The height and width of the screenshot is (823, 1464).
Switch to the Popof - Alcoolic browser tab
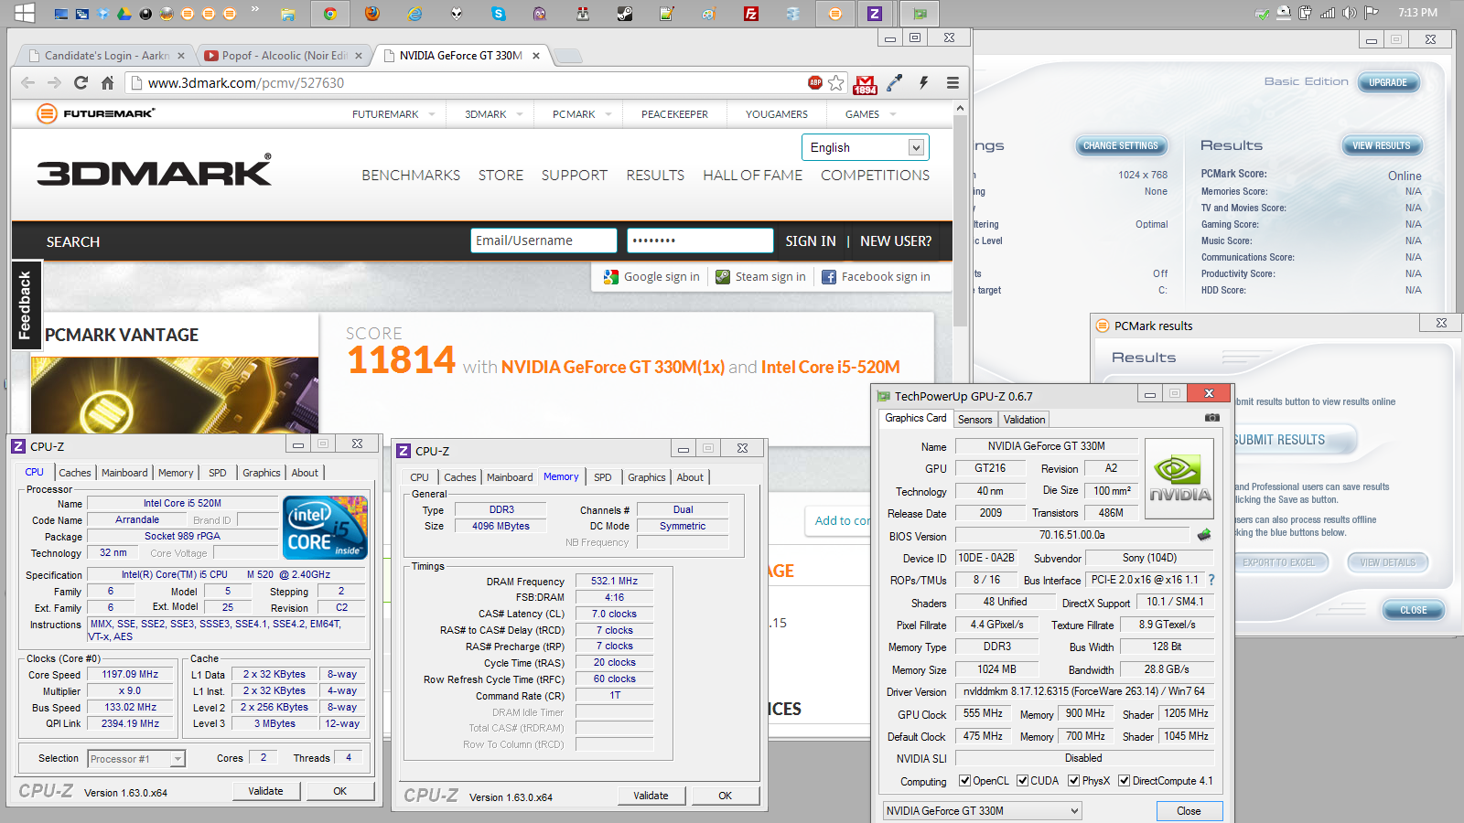[x=284, y=56]
